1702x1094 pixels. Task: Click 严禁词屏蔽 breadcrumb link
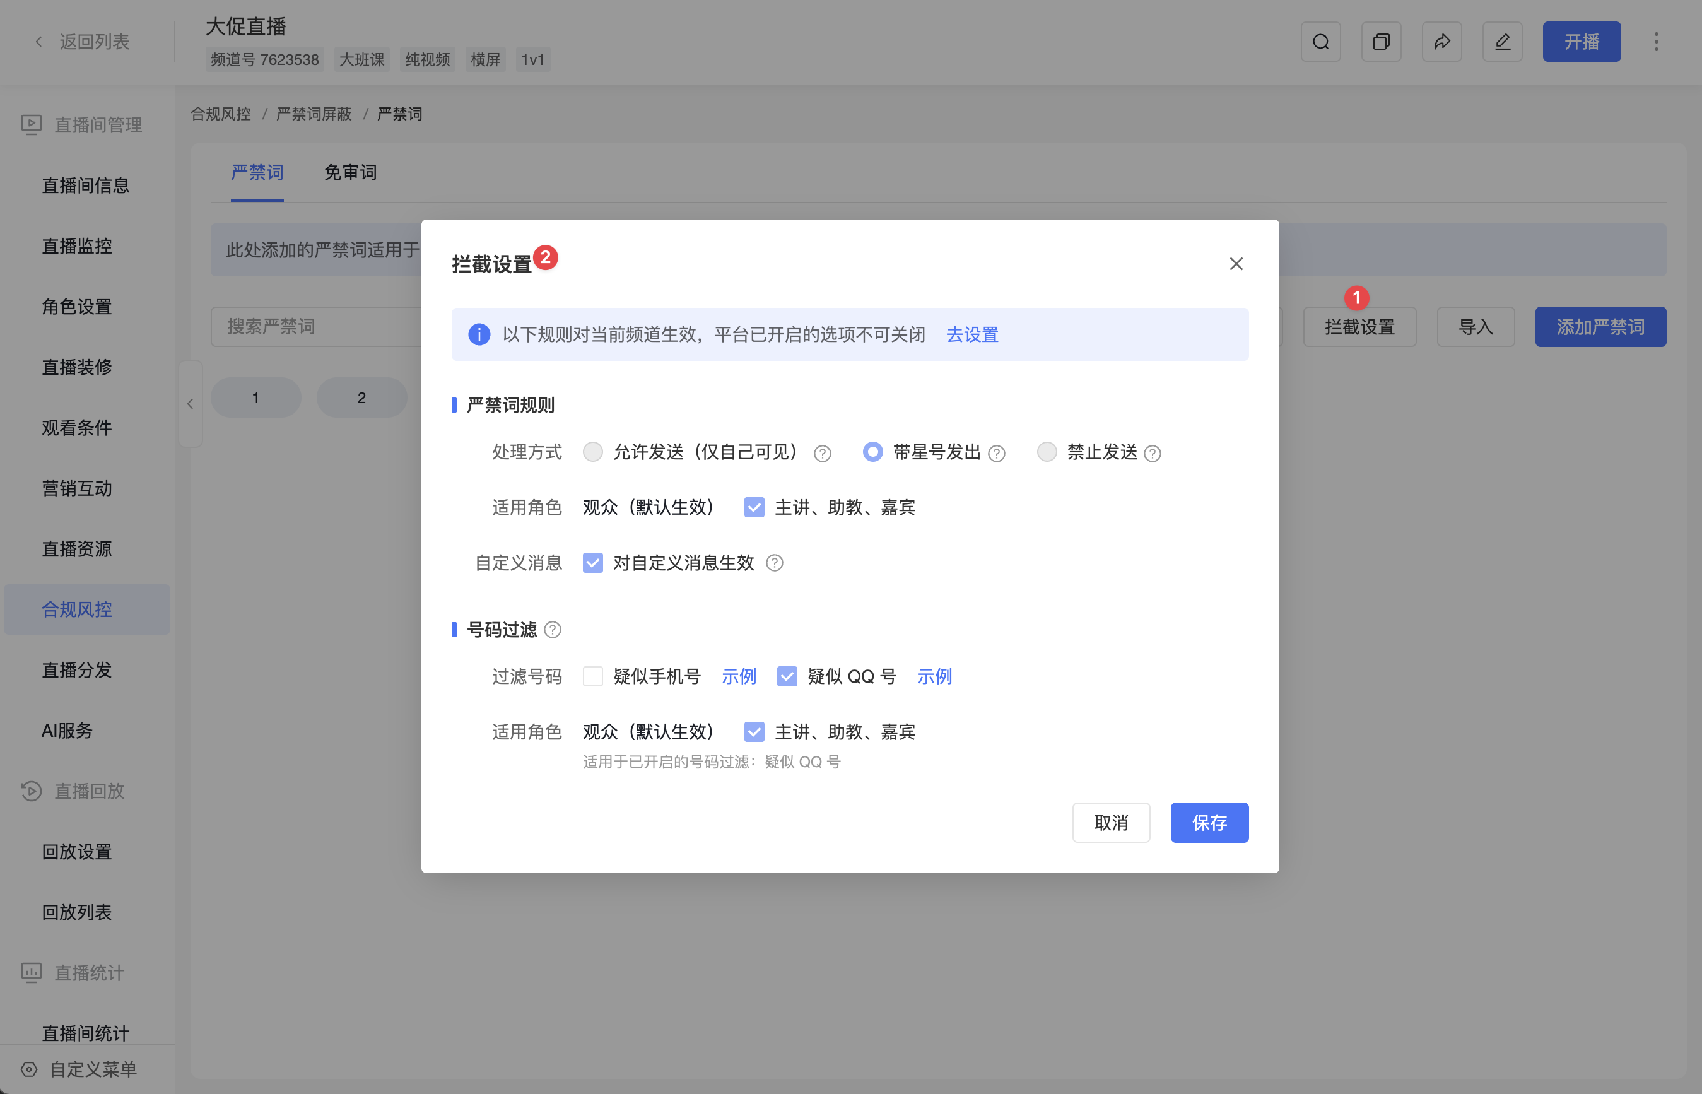click(x=314, y=114)
